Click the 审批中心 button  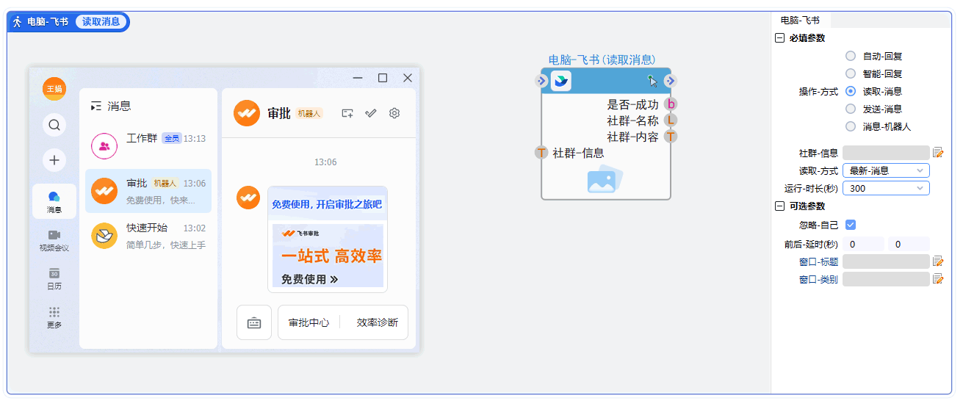[309, 322]
